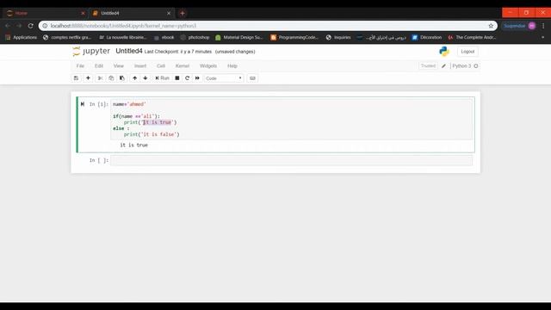
Task: Click the output text 'it is true'
Action: click(x=134, y=145)
